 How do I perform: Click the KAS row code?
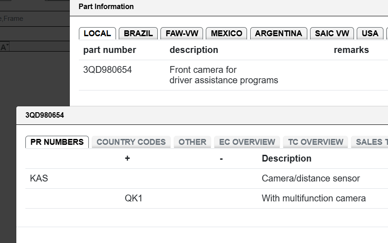(39, 178)
